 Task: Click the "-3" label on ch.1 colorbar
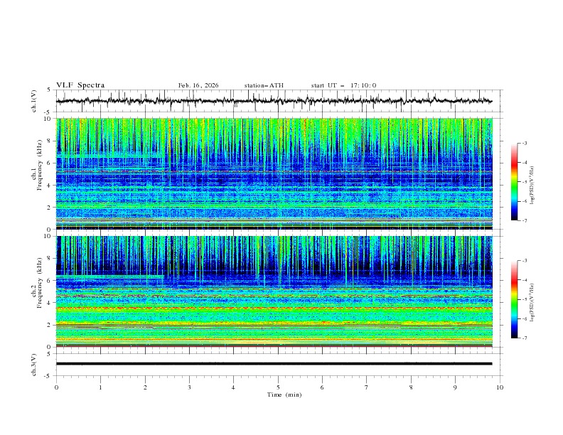click(x=525, y=143)
